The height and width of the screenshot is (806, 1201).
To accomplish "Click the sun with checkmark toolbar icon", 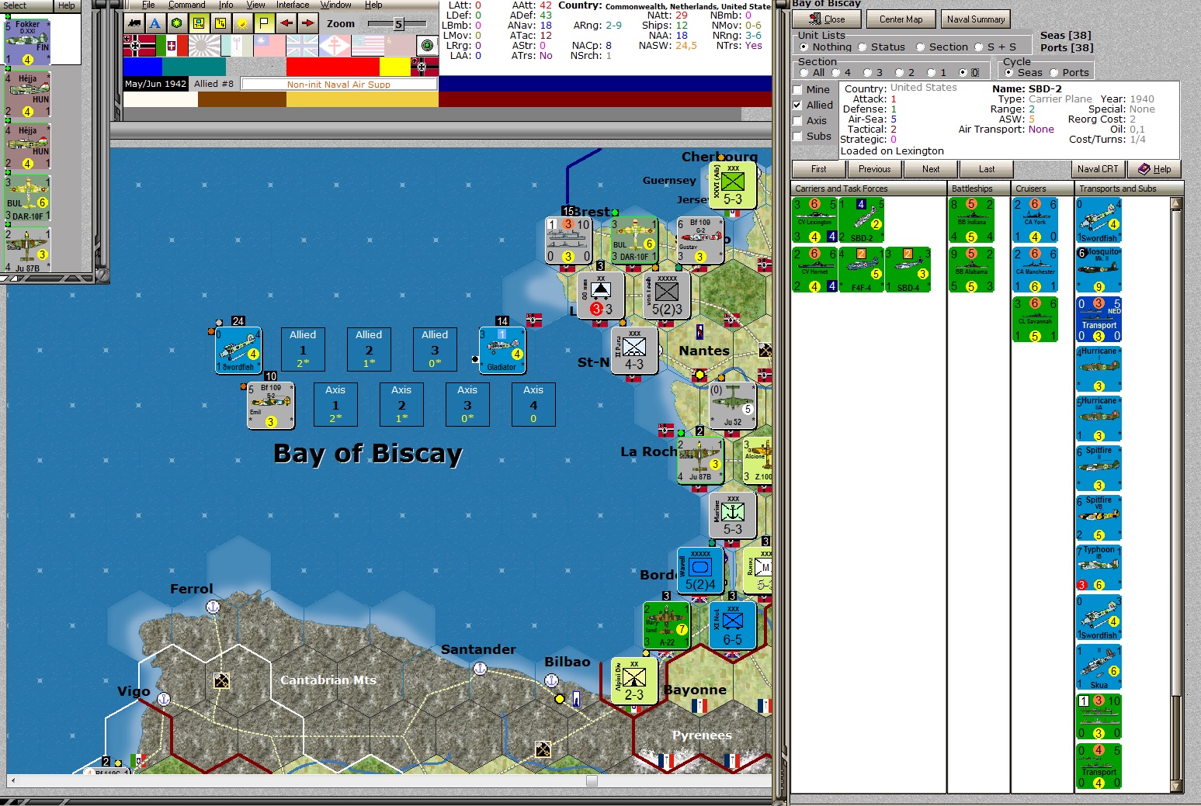I will 242,23.
